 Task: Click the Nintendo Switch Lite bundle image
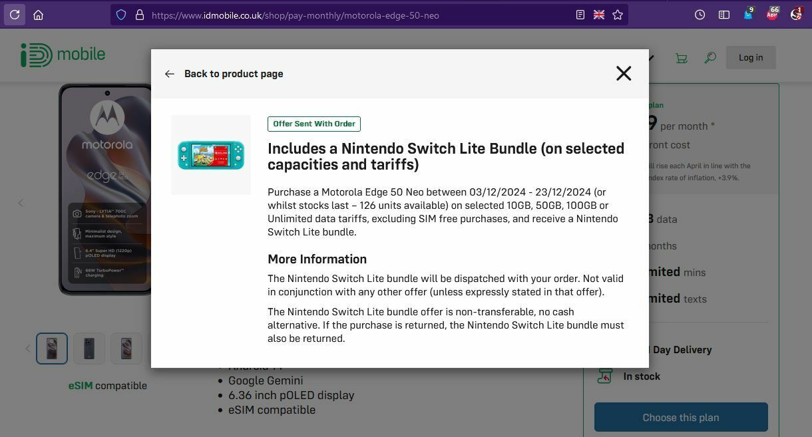[211, 155]
